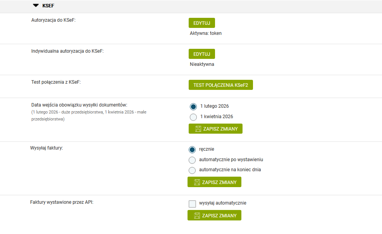
Task: Click the Nieaktywna status text
Action: pos(202,64)
